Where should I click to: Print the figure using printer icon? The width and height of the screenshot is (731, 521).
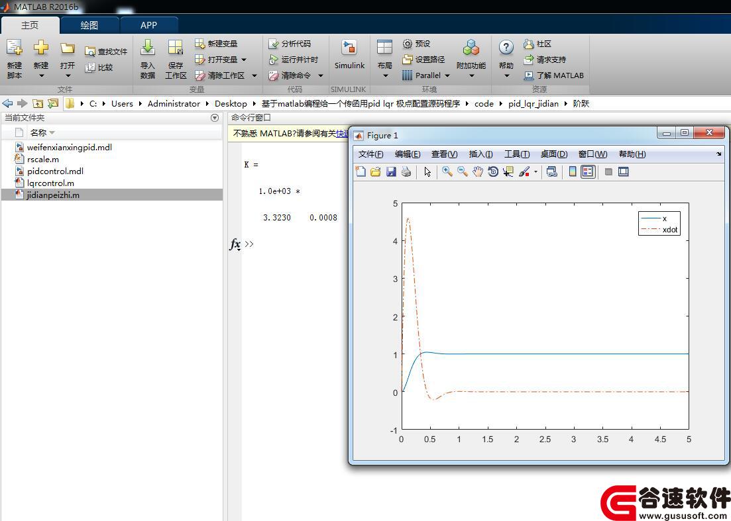tap(406, 172)
